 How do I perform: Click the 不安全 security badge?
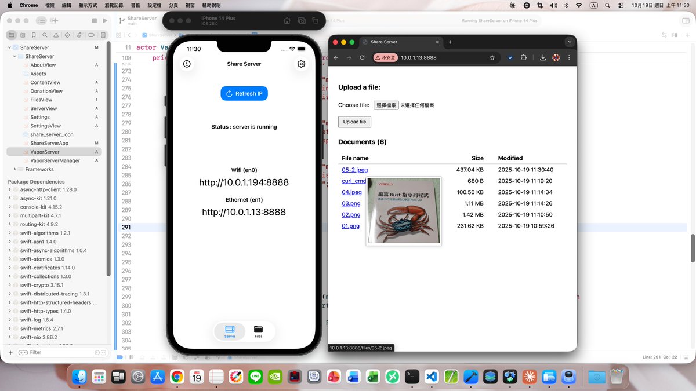pyautogui.click(x=385, y=57)
